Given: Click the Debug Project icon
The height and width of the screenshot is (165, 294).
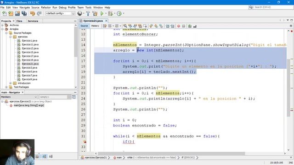Looking at the screenshot, I should point(110,13).
